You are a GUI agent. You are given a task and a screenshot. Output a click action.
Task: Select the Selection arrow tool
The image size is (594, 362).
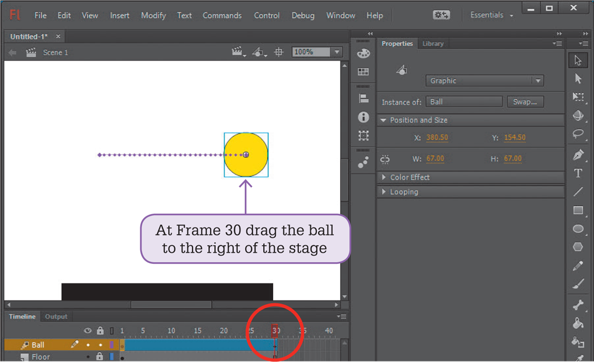(x=578, y=61)
